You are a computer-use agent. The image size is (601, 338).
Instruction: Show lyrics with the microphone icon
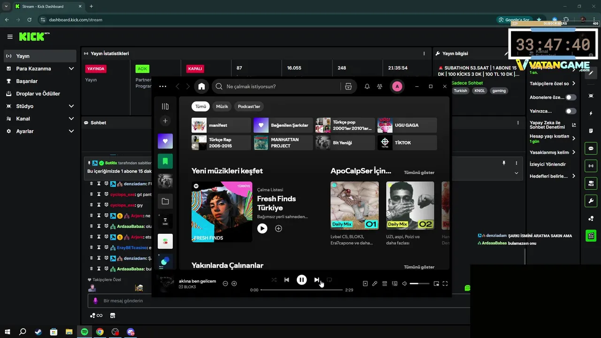click(375, 284)
